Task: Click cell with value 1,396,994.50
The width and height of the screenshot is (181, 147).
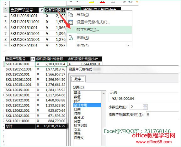Action: coord(51,80)
